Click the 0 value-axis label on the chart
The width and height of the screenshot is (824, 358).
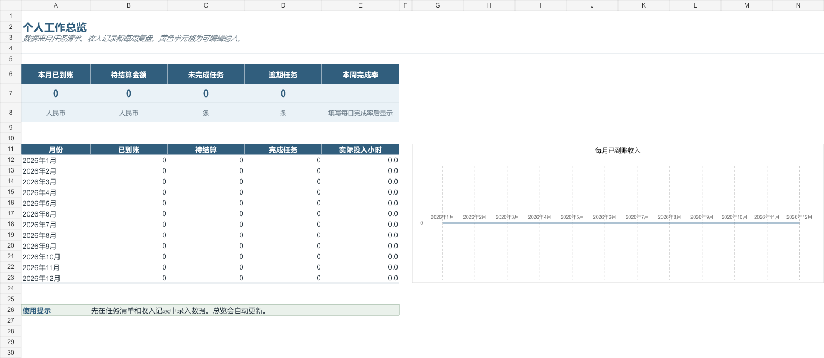(x=421, y=223)
